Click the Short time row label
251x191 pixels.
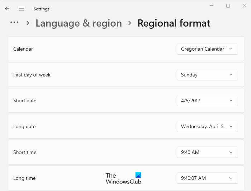(x=25, y=152)
